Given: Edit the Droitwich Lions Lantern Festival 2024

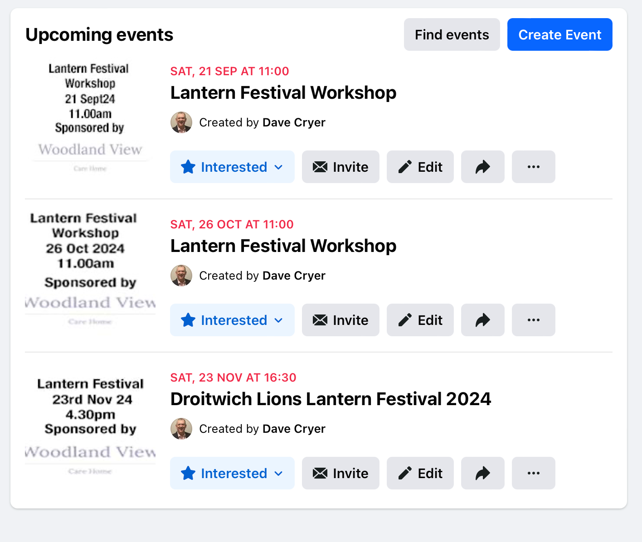Looking at the screenshot, I should tap(420, 473).
